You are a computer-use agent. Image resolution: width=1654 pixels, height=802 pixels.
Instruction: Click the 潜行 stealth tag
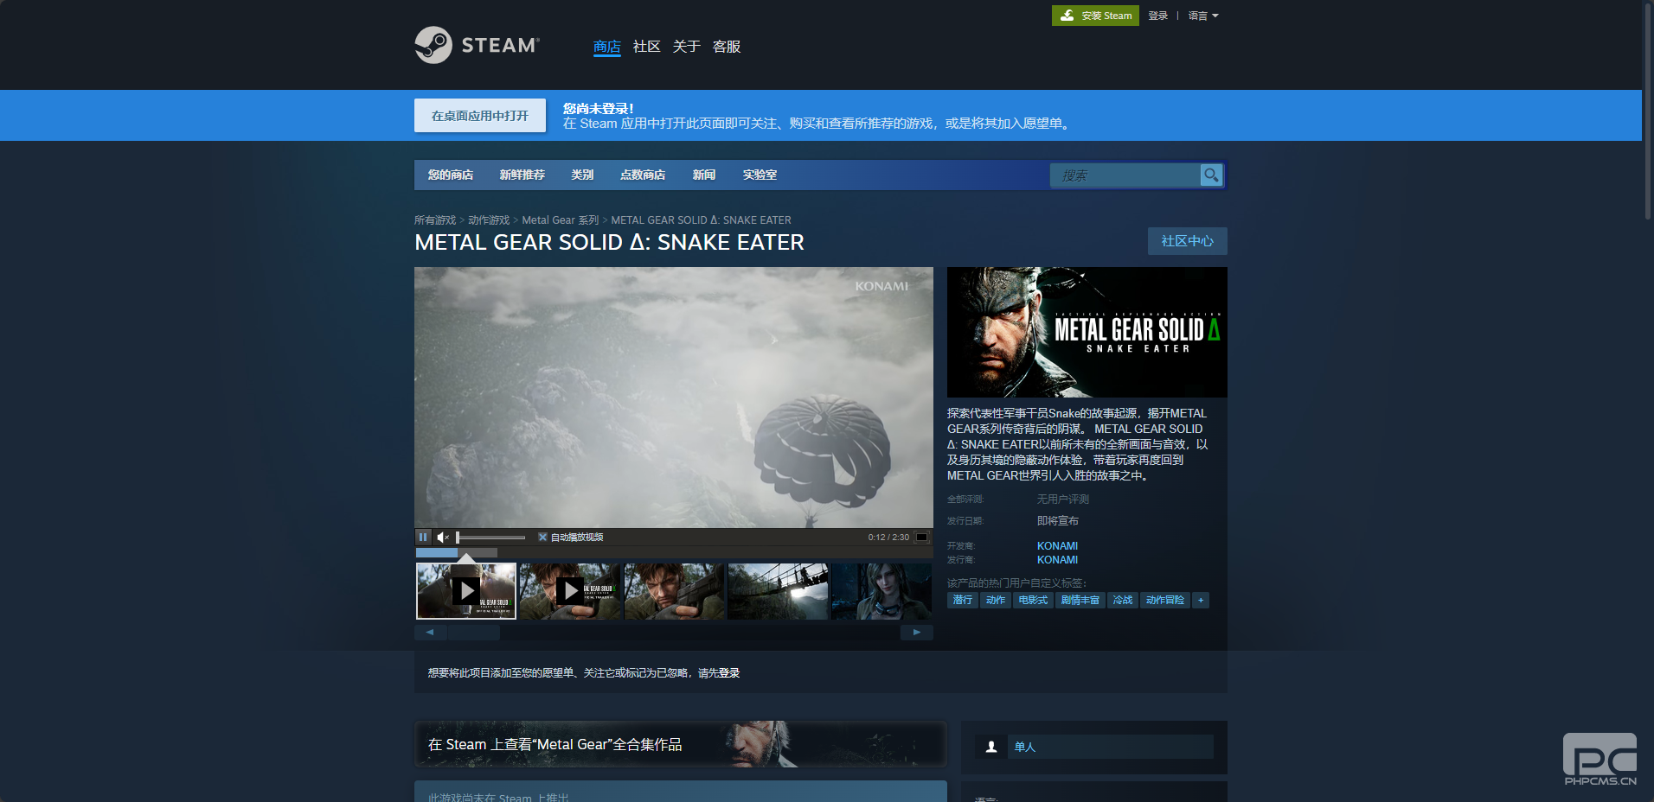(963, 600)
